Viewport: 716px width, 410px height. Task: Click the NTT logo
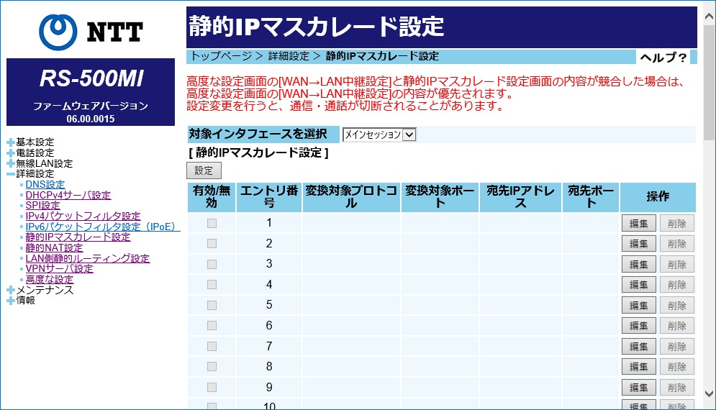click(x=91, y=32)
